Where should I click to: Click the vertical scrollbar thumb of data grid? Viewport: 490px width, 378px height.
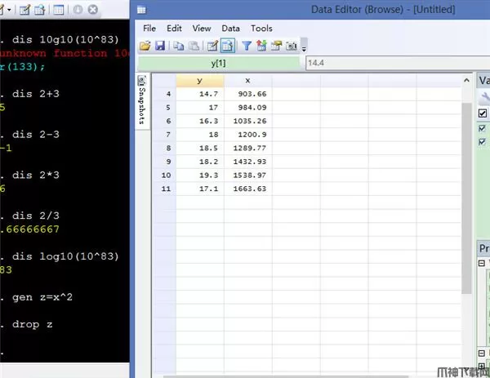466,198
